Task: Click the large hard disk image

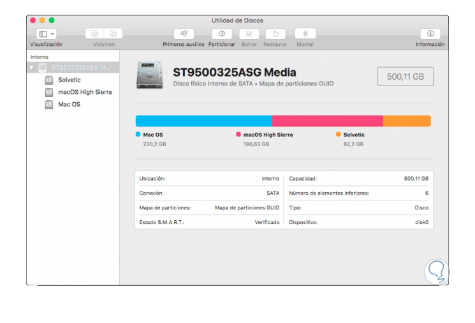Action: point(150,75)
